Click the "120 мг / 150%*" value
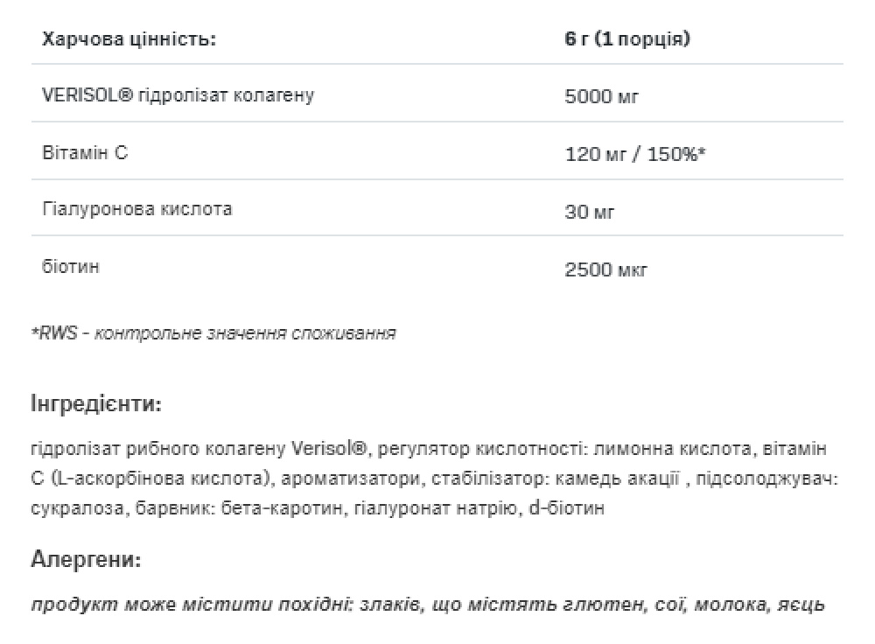Viewport: 875px width, 644px height. [x=635, y=154]
